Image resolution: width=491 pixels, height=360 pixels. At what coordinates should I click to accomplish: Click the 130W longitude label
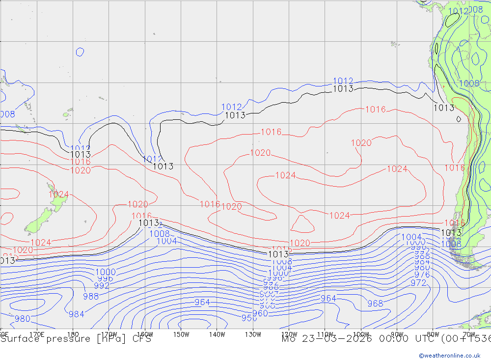tap(253, 334)
